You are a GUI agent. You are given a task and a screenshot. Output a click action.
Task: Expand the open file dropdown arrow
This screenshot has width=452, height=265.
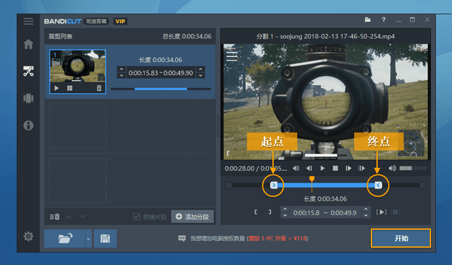click(x=89, y=238)
